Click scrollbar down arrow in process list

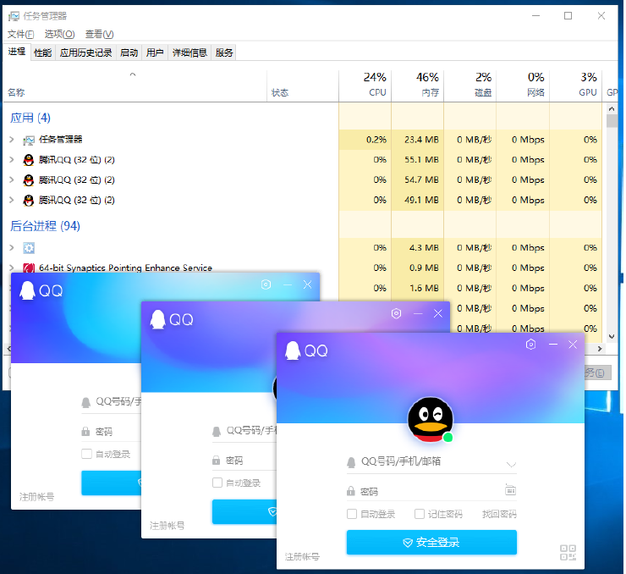tap(612, 336)
